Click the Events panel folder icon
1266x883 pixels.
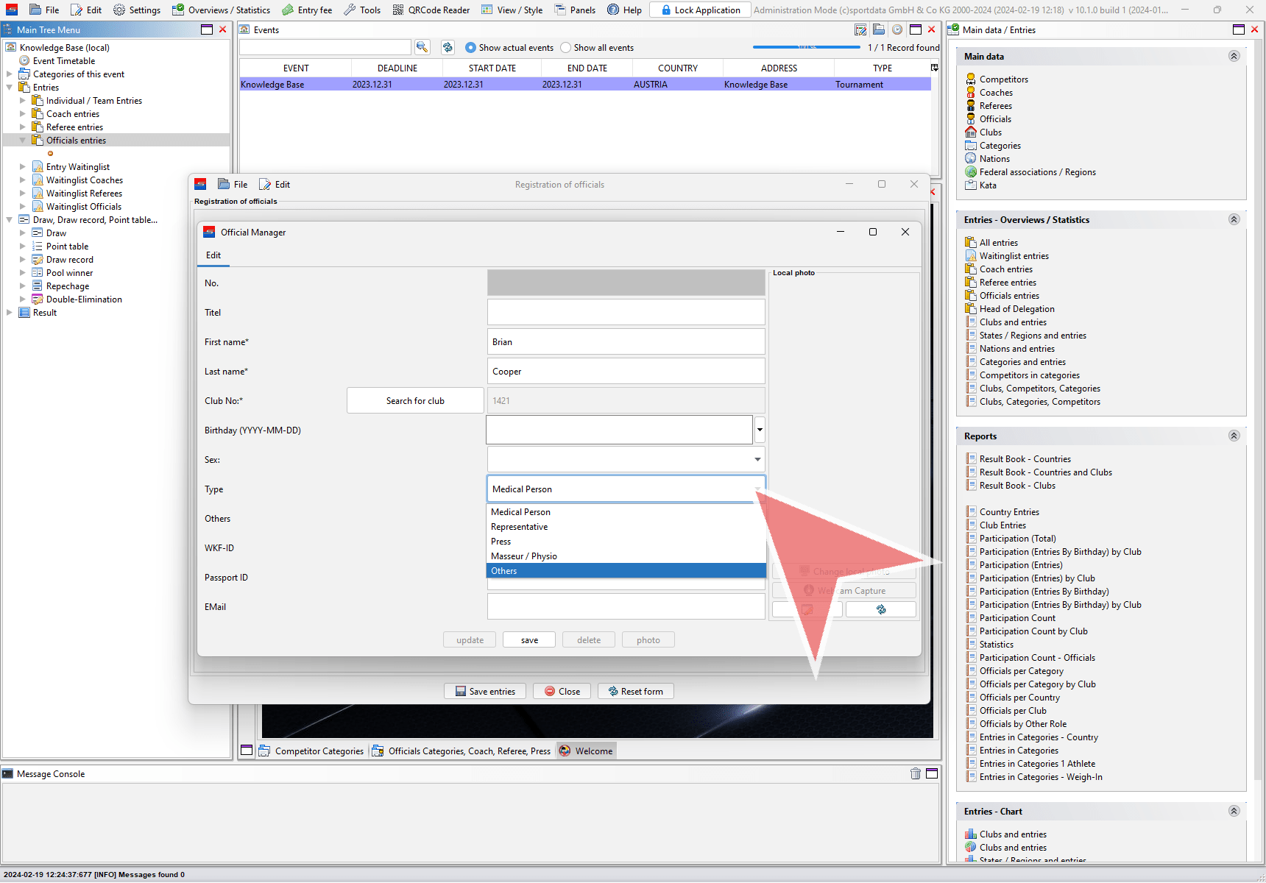(x=879, y=29)
